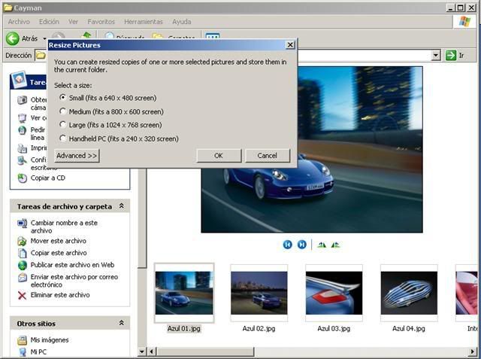Click the horizontal filmstrip scrollbar thumb
481x359 pixels.
[205, 351]
